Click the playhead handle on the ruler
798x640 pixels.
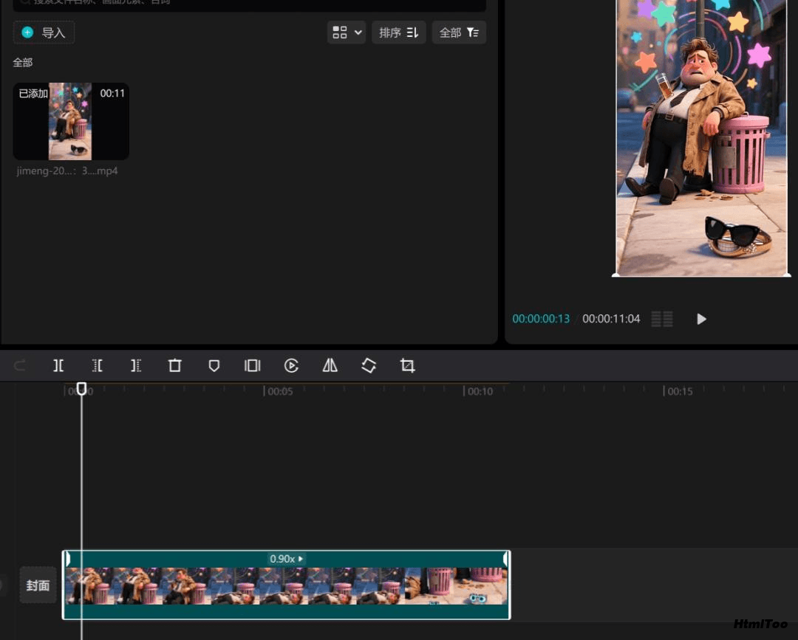click(x=81, y=389)
